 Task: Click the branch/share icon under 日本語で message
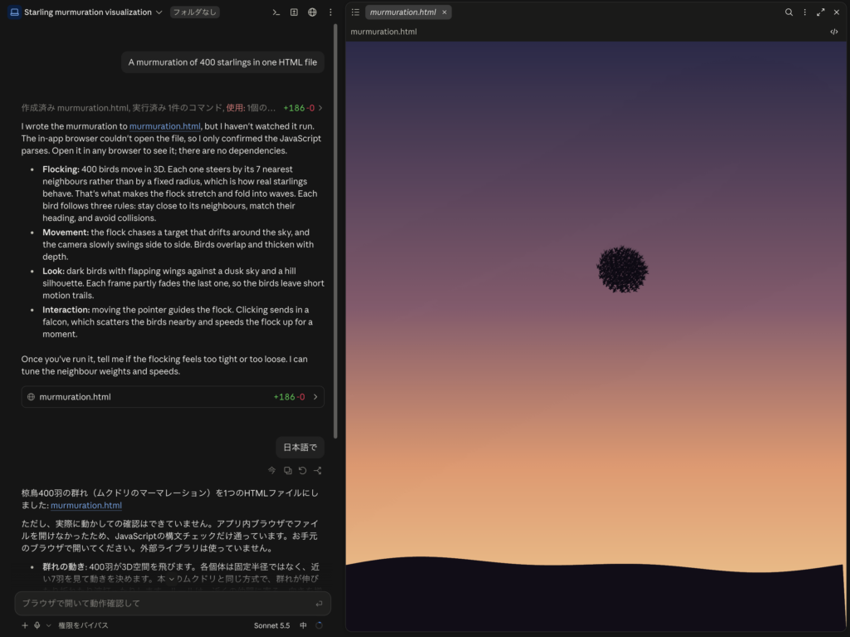(x=318, y=470)
